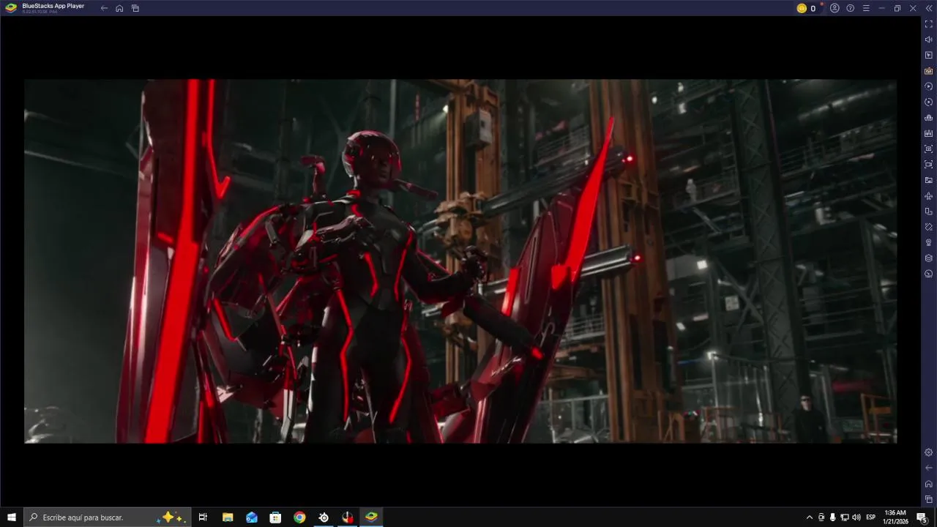Click the Windows search box

pos(108,517)
